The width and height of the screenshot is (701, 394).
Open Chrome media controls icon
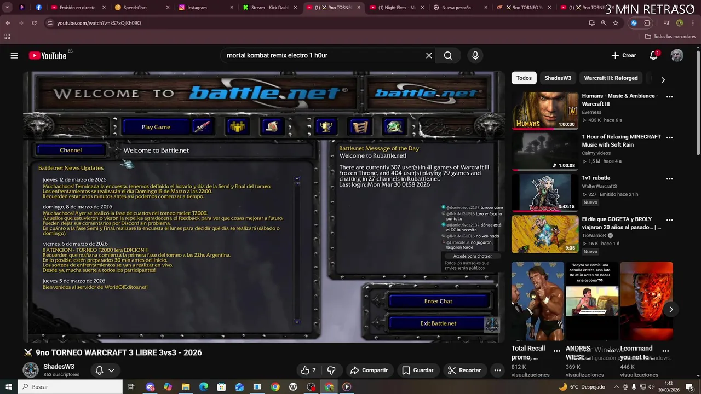(666, 23)
